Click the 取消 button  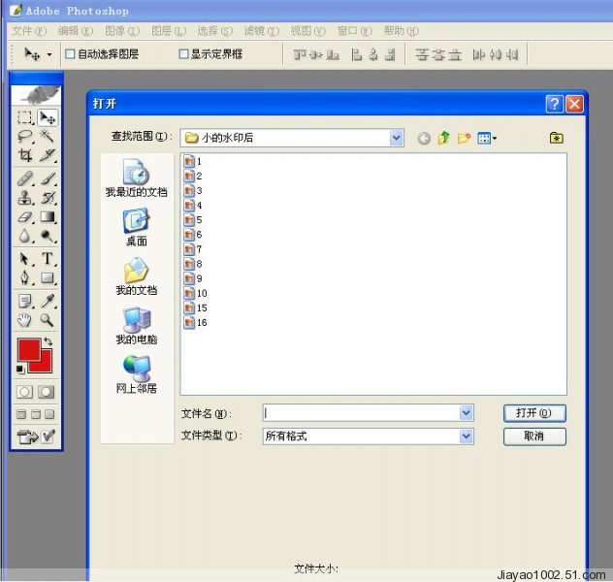pos(534,436)
